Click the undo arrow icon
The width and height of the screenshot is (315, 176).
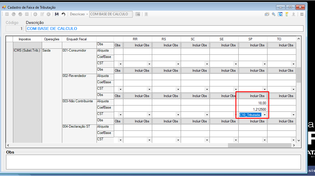tap(63, 14)
